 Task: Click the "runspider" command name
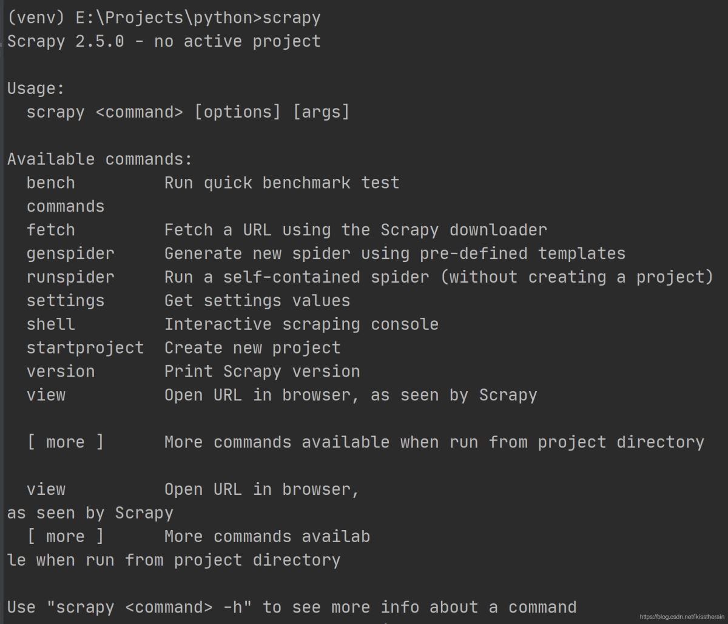coord(70,277)
